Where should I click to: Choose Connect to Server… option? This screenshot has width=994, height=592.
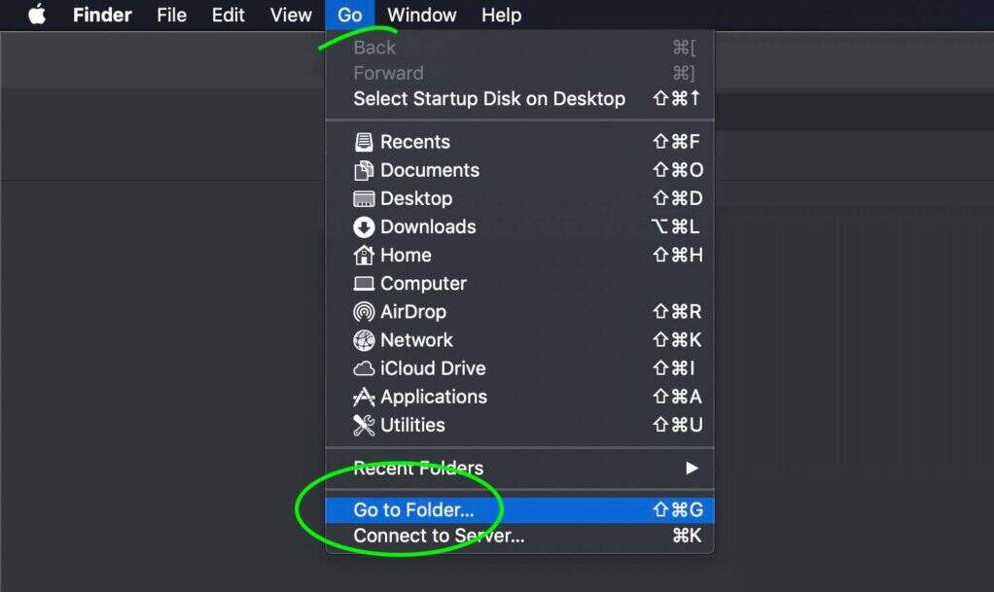tap(439, 536)
